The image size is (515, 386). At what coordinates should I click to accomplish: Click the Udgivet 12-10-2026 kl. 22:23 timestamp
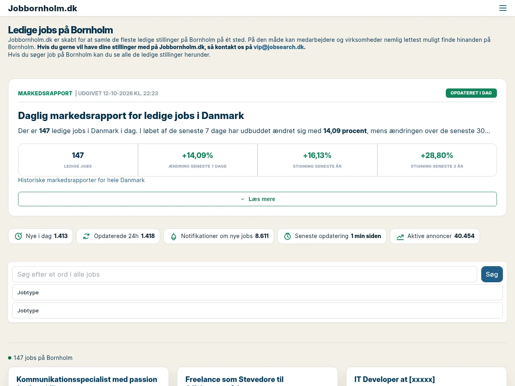118,93
